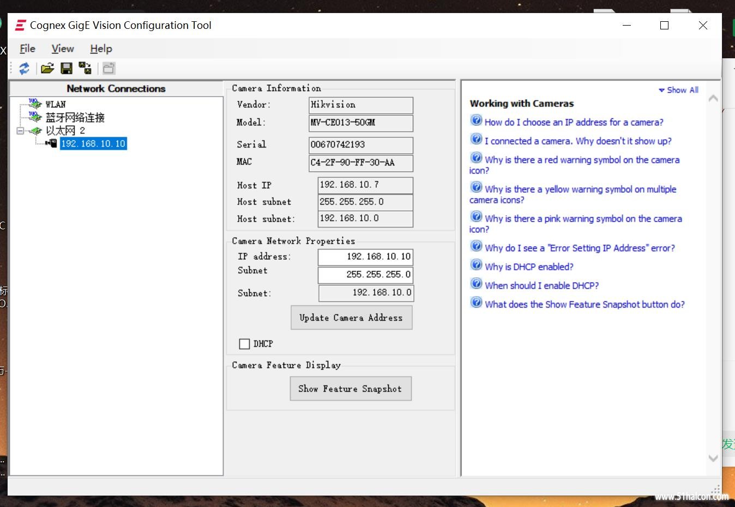This screenshot has width=735, height=507.
Task: Expand all help topics with Show All
Action: 678,90
